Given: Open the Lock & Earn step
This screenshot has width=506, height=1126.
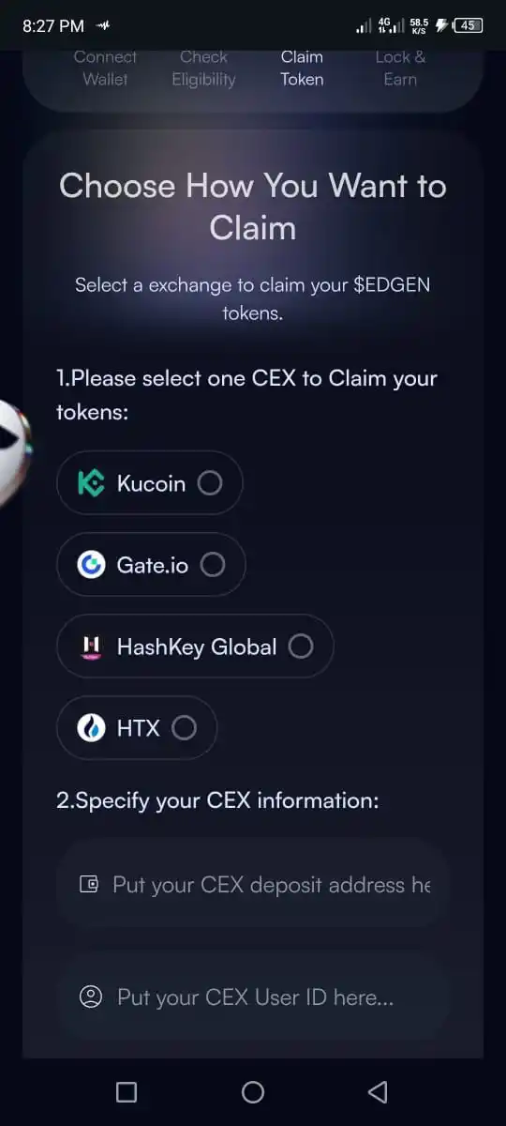Looking at the screenshot, I should click(400, 68).
